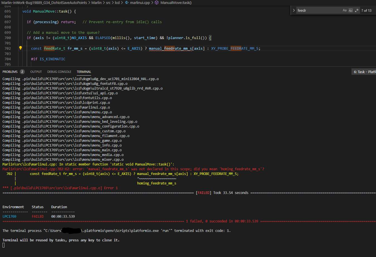The height and width of the screenshot is (257, 376).
Task: Toggle Match Case (Aa) in find widget
Action: coord(345,10)
